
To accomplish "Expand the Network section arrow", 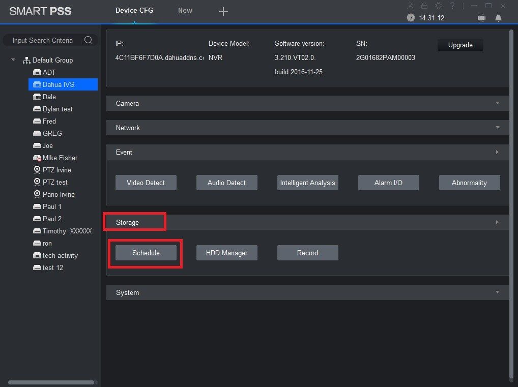I will [x=497, y=128].
